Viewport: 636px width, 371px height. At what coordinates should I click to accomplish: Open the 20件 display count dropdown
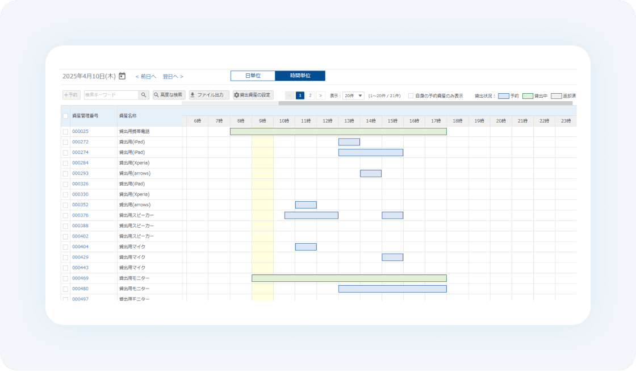pos(353,96)
